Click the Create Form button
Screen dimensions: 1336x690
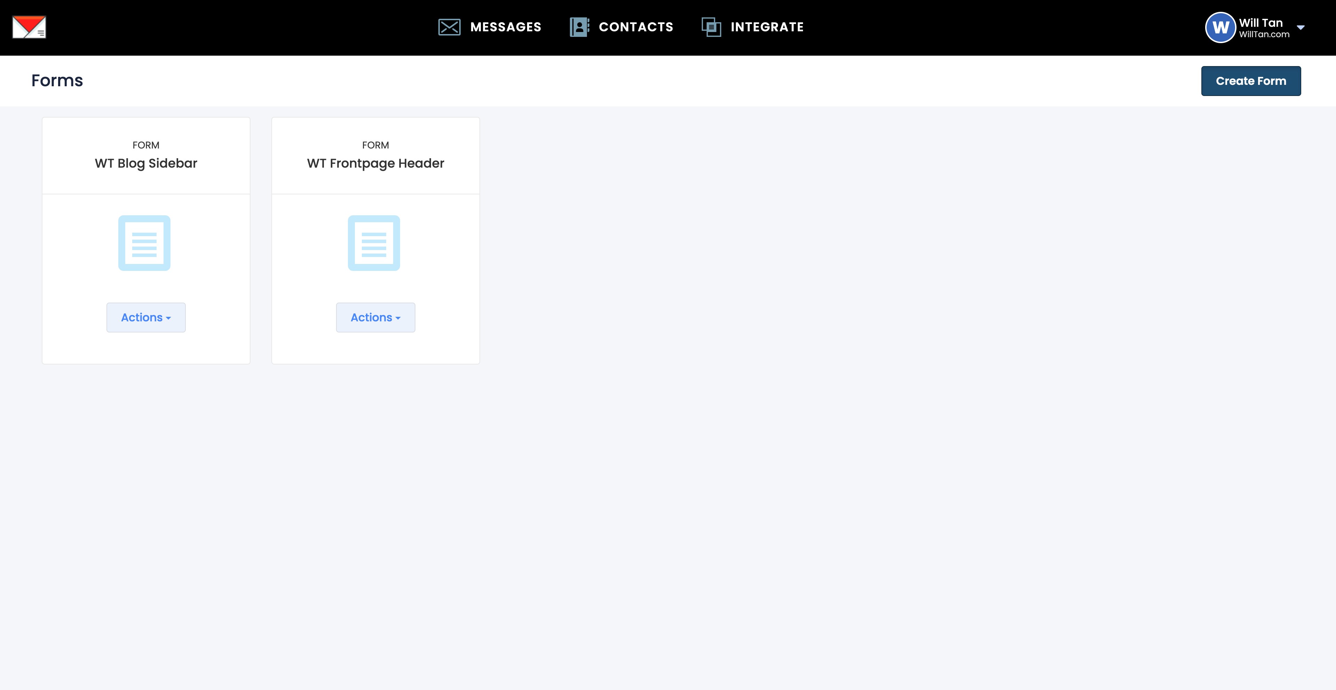click(1251, 80)
